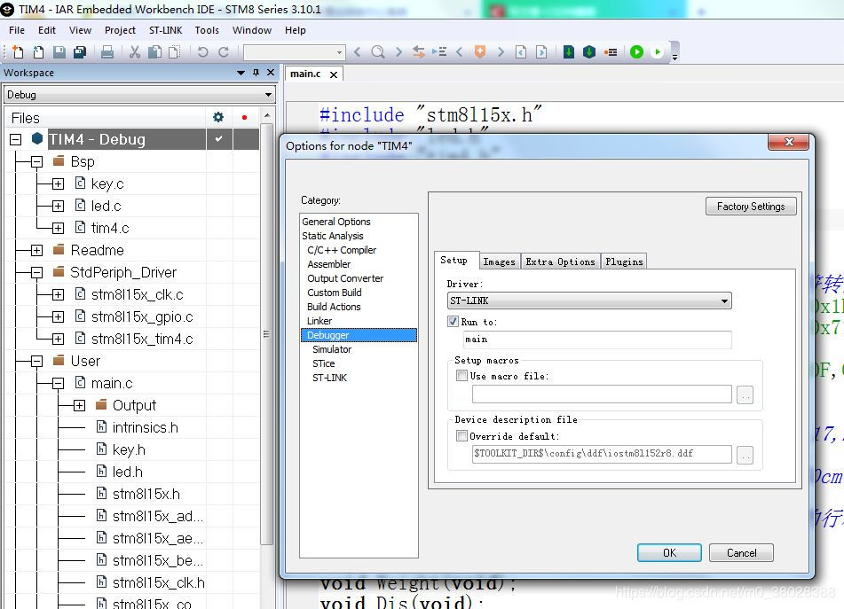844x609 pixels.
Task: Click the Print toolbar icon
Action: coord(107,52)
